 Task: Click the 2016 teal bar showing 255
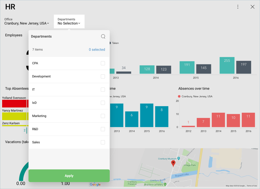(227, 66)
